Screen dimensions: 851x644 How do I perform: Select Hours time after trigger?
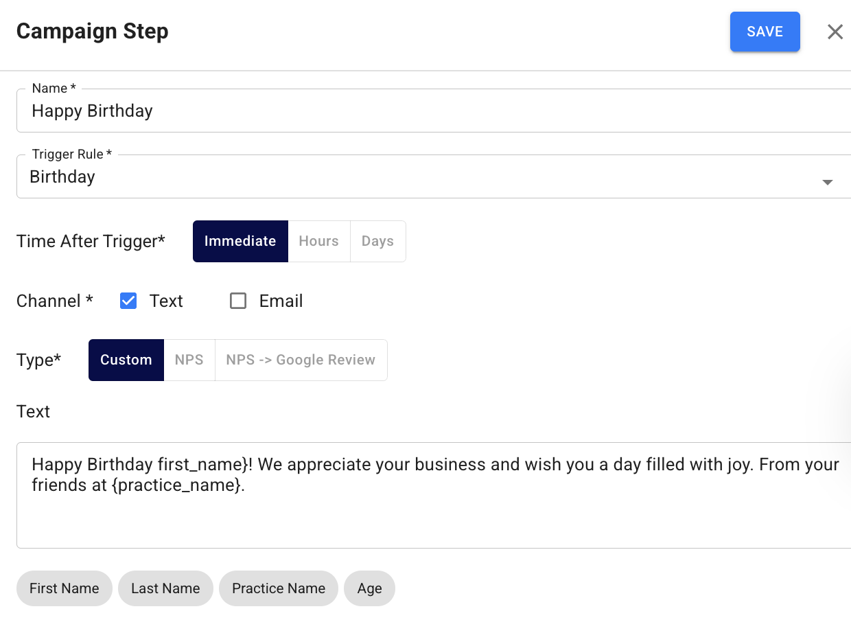(319, 241)
